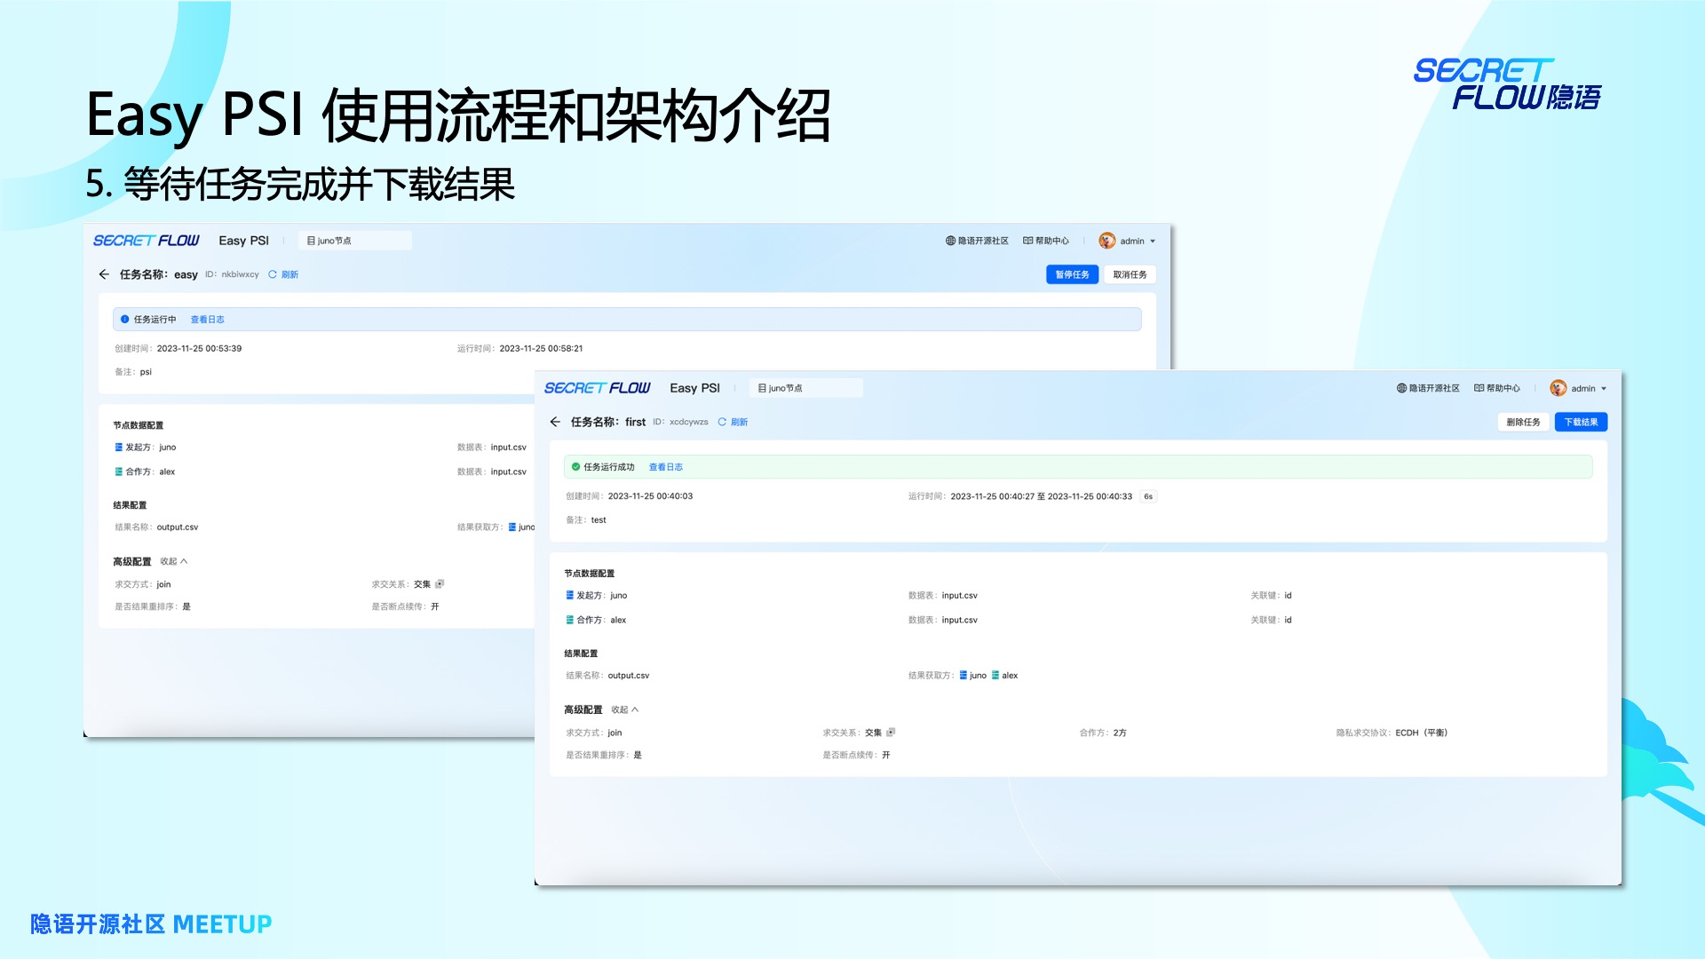
Task: Open admin dropdown arrow in front window
Action: pyautogui.click(x=1604, y=389)
